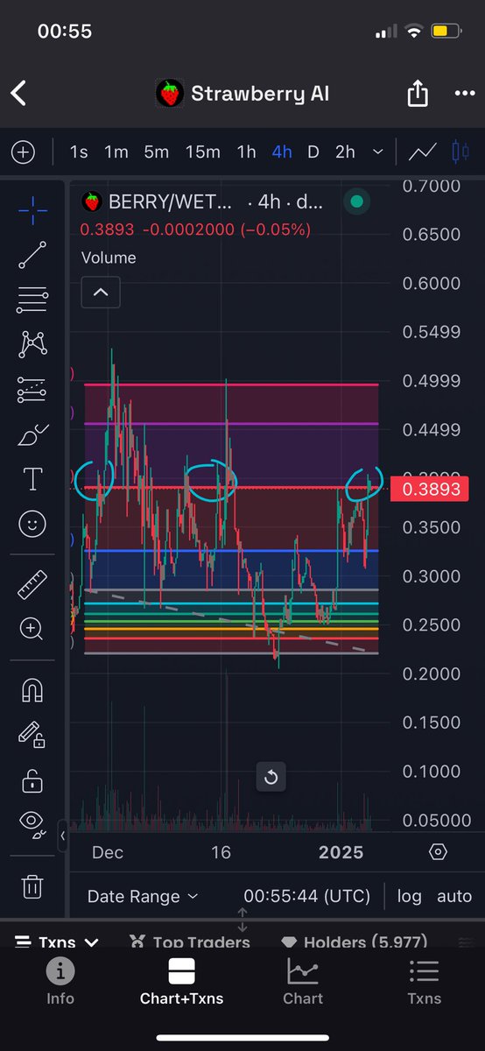This screenshot has width=485, height=1051.
Task: Select the 4h timeframe
Action: tap(282, 152)
